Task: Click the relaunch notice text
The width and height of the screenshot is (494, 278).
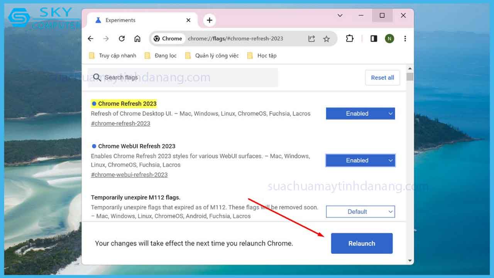Action: click(x=194, y=243)
